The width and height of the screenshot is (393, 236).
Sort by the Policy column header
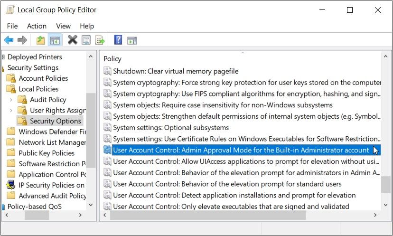pyautogui.click(x=112, y=59)
